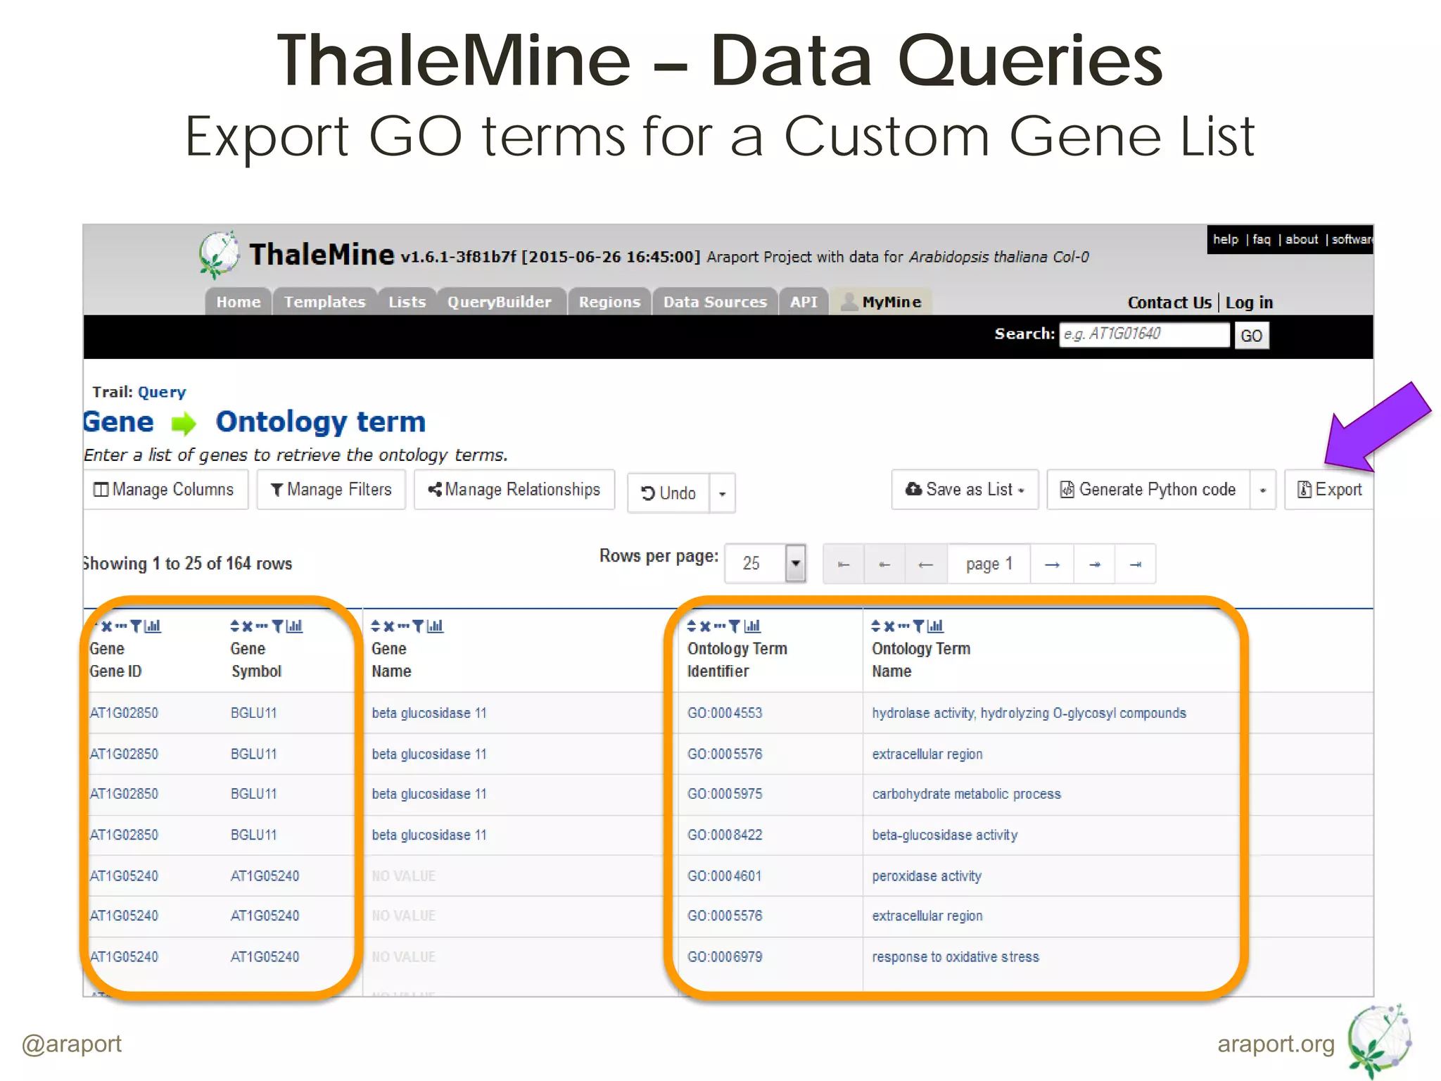Open the Save as List dropdown

tap(965, 489)
